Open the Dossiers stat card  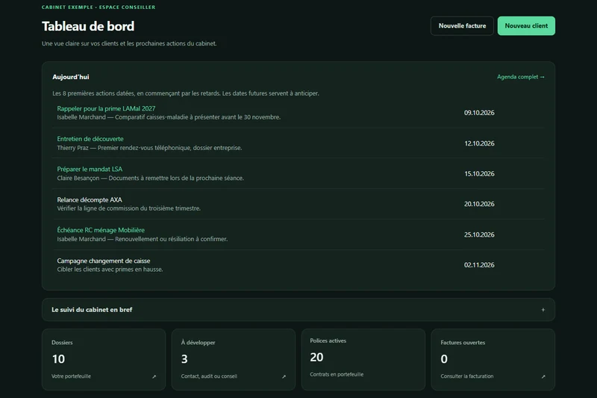[x=104, y=359]
